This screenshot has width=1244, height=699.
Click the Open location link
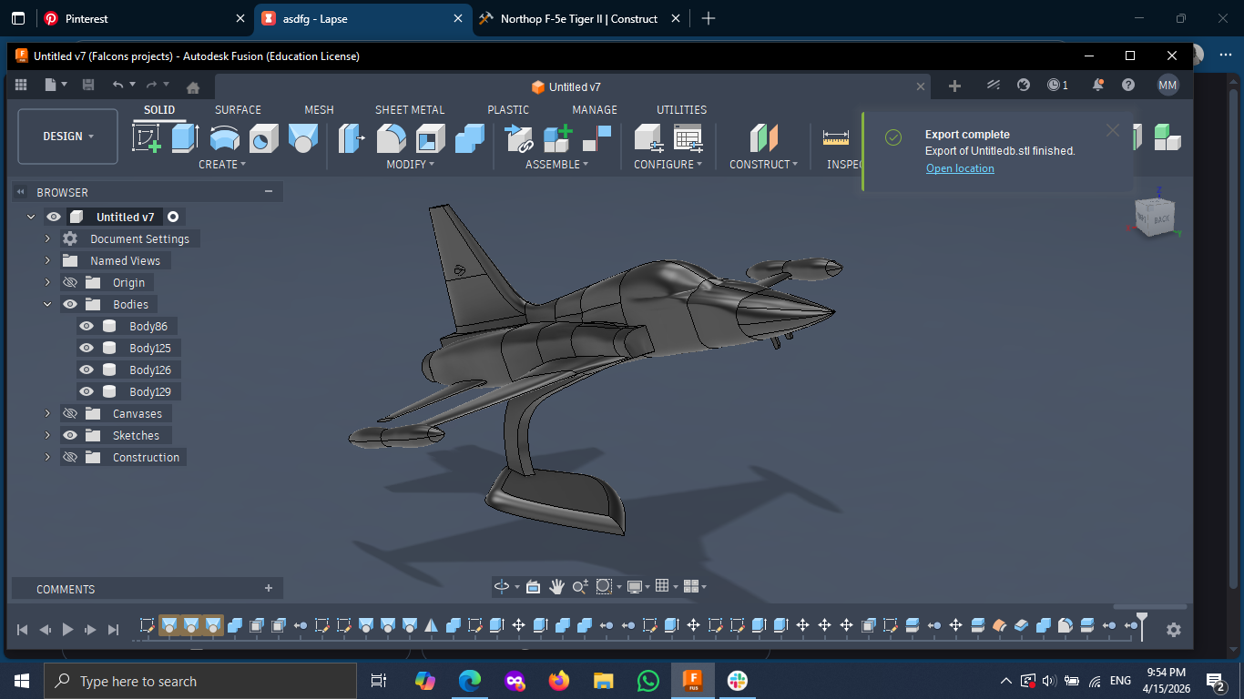tap(960, 168)
